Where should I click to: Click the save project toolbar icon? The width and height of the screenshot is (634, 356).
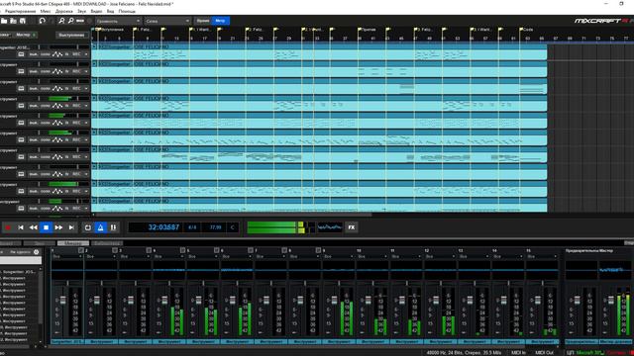(x=23, y=21)
